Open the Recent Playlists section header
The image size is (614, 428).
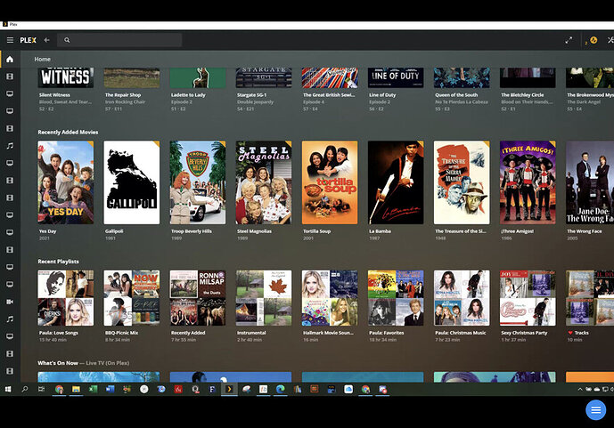click(58, 261)
